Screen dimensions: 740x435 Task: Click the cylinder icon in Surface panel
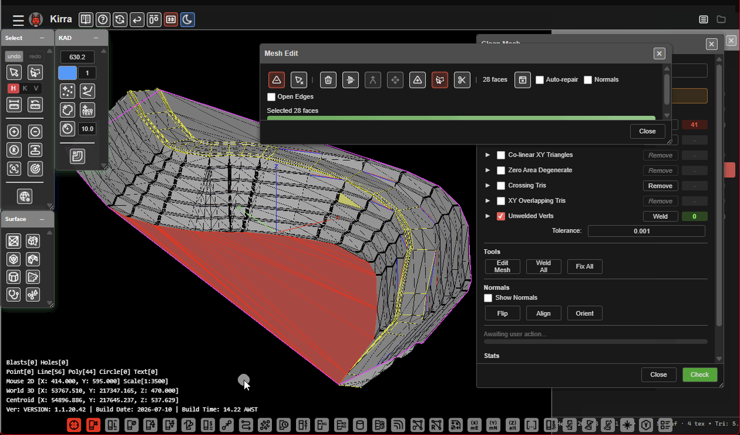point(14,277)
